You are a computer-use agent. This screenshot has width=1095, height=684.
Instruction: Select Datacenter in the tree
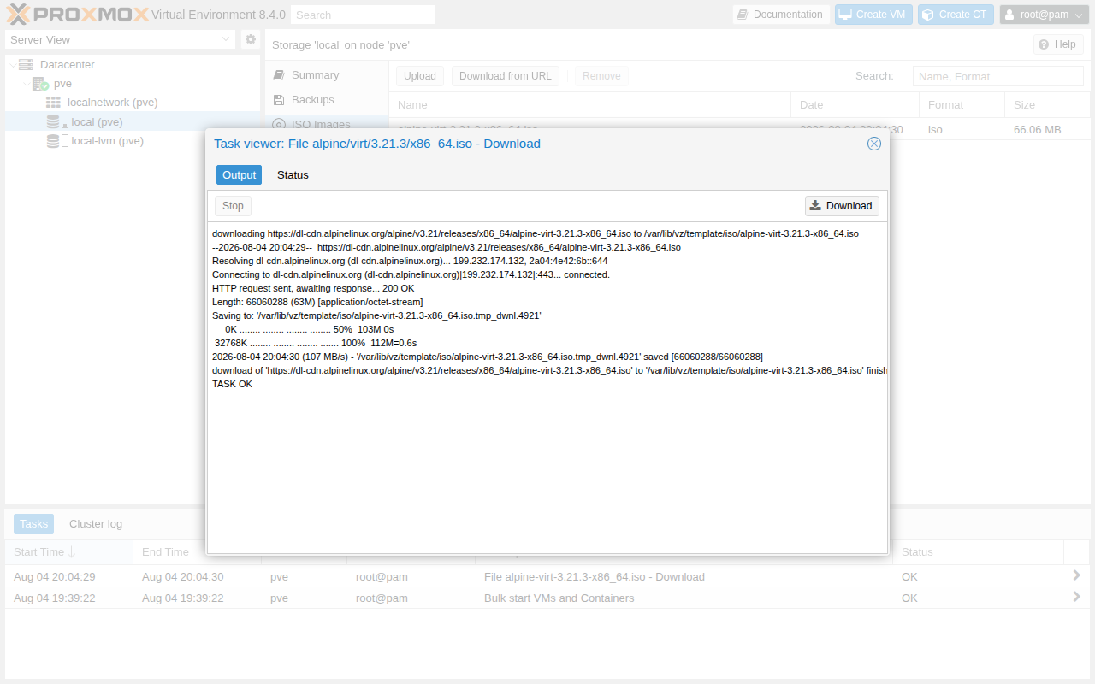68,64
